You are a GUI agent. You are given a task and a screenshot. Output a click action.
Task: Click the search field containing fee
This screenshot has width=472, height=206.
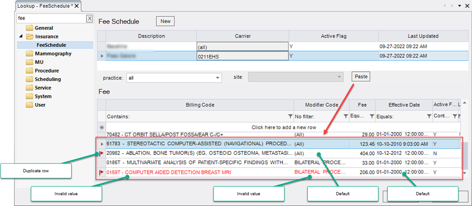click(51, 18)
